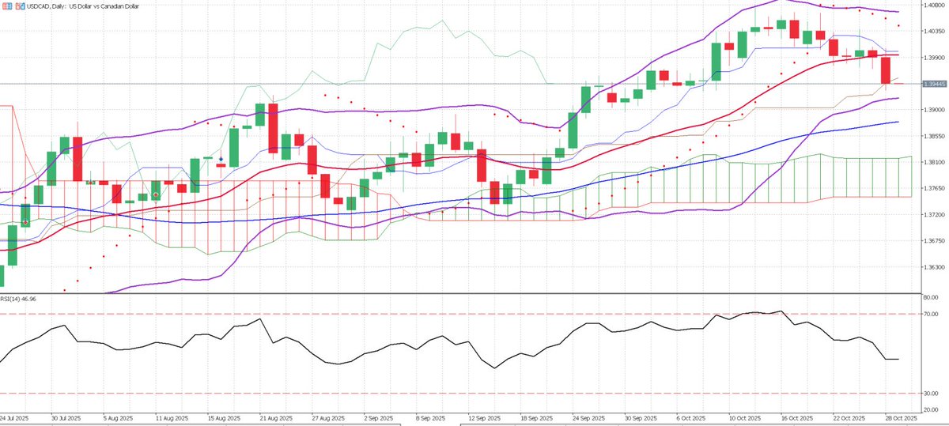Click the 16 Oct 2025 date label

click(798, 417)
